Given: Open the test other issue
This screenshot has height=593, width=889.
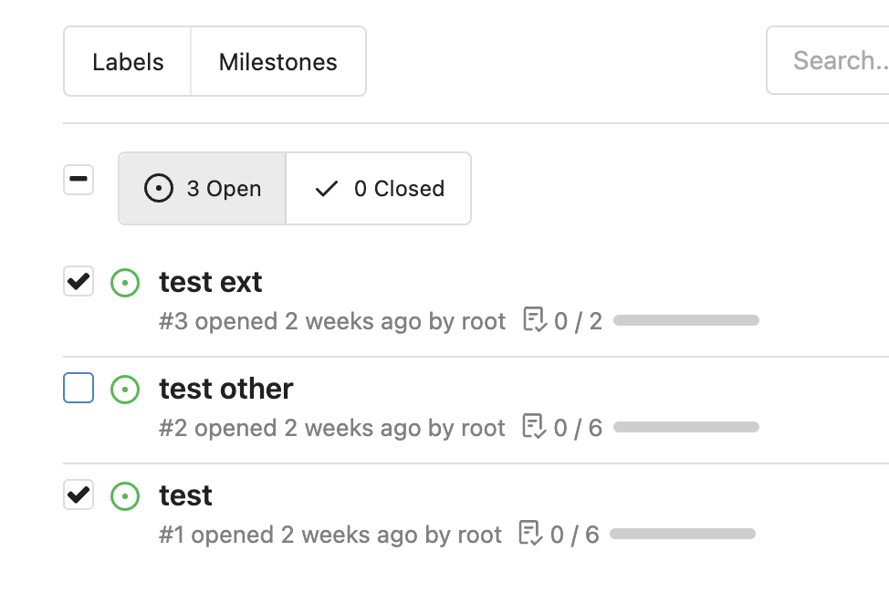Looking at the screenshot, I should 225,389.
